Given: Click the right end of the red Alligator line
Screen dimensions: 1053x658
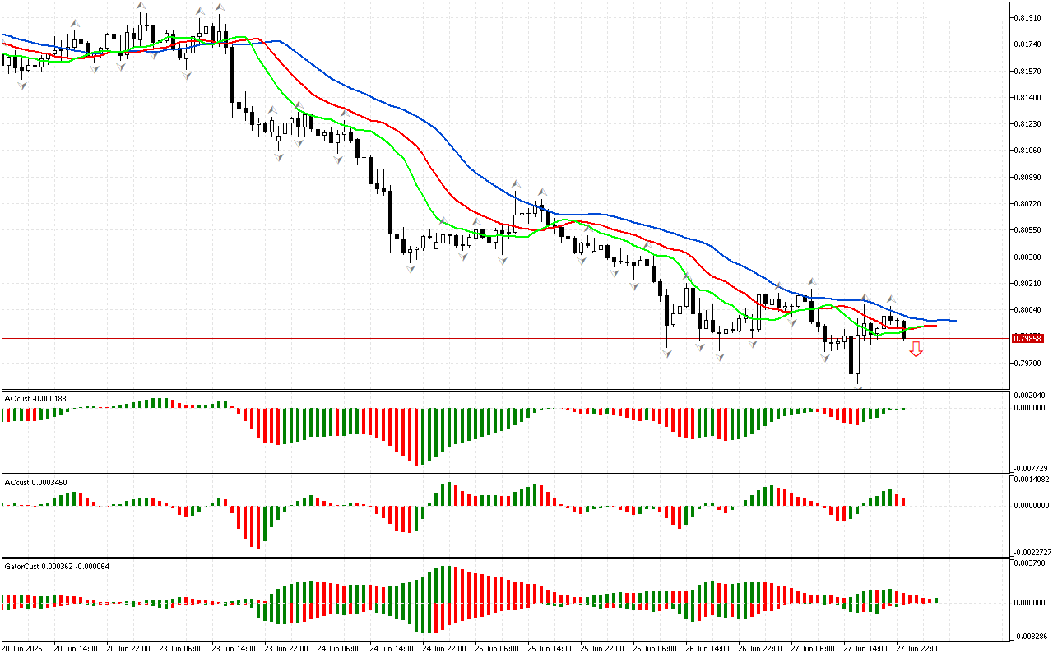Looking at the screenshot, I should [935, 326].
